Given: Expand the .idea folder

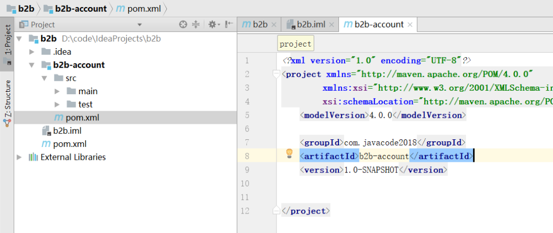Looking at the screenshot, I should point(32,52).
